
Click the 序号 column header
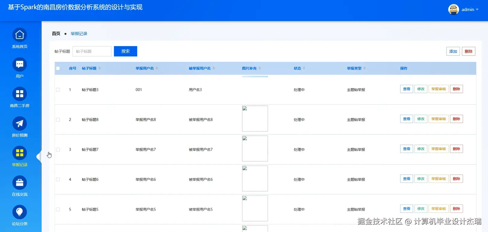[x=73, y=68]
